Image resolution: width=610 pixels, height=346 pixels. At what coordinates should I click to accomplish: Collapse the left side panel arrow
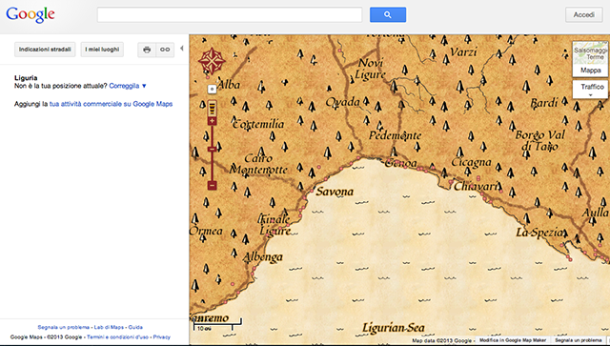click(x=182, y=49)
